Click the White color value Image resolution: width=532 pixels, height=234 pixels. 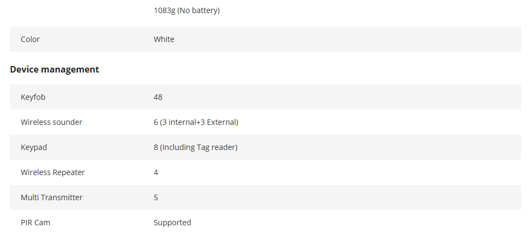click(164, 39)
